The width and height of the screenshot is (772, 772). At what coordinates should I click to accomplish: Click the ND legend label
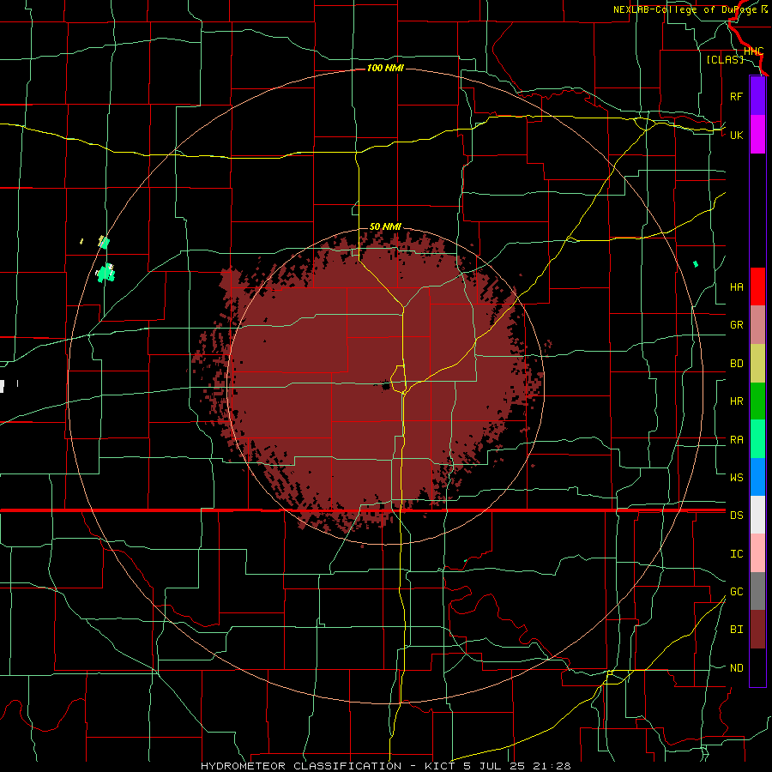(x=736, y=668)
